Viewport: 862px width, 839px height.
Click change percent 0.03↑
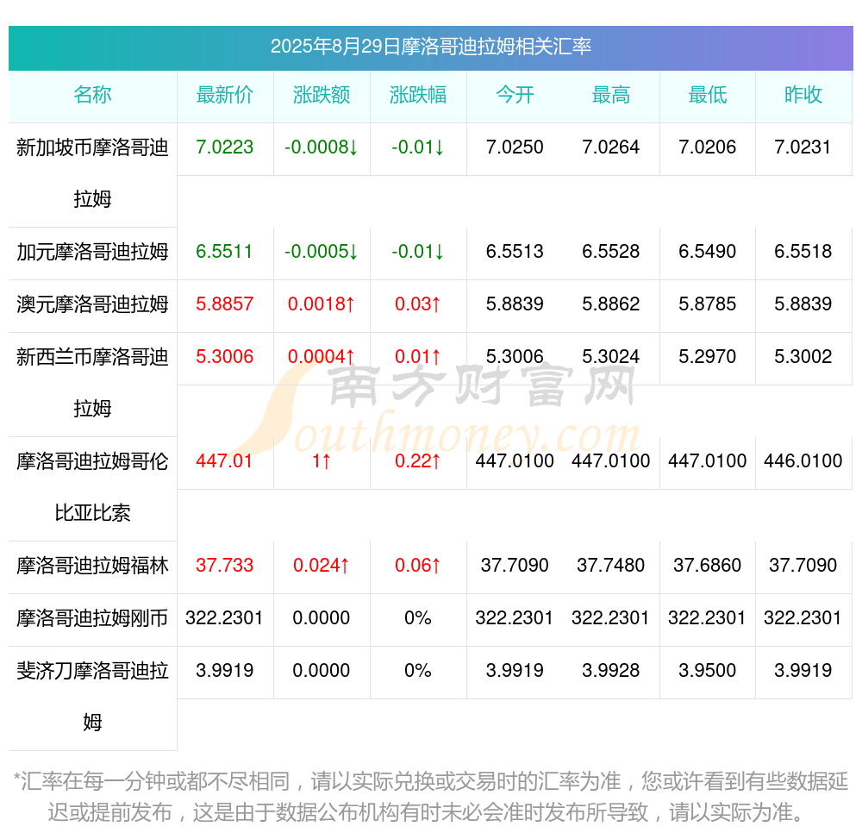click(x=418, y=304)
